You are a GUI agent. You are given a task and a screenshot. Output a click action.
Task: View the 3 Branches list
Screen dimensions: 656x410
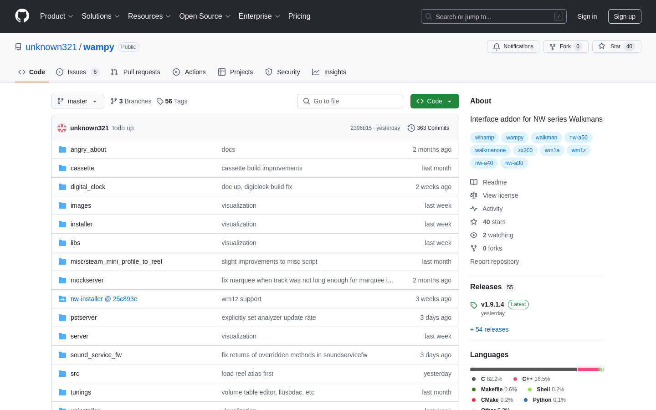click(131, 101)
